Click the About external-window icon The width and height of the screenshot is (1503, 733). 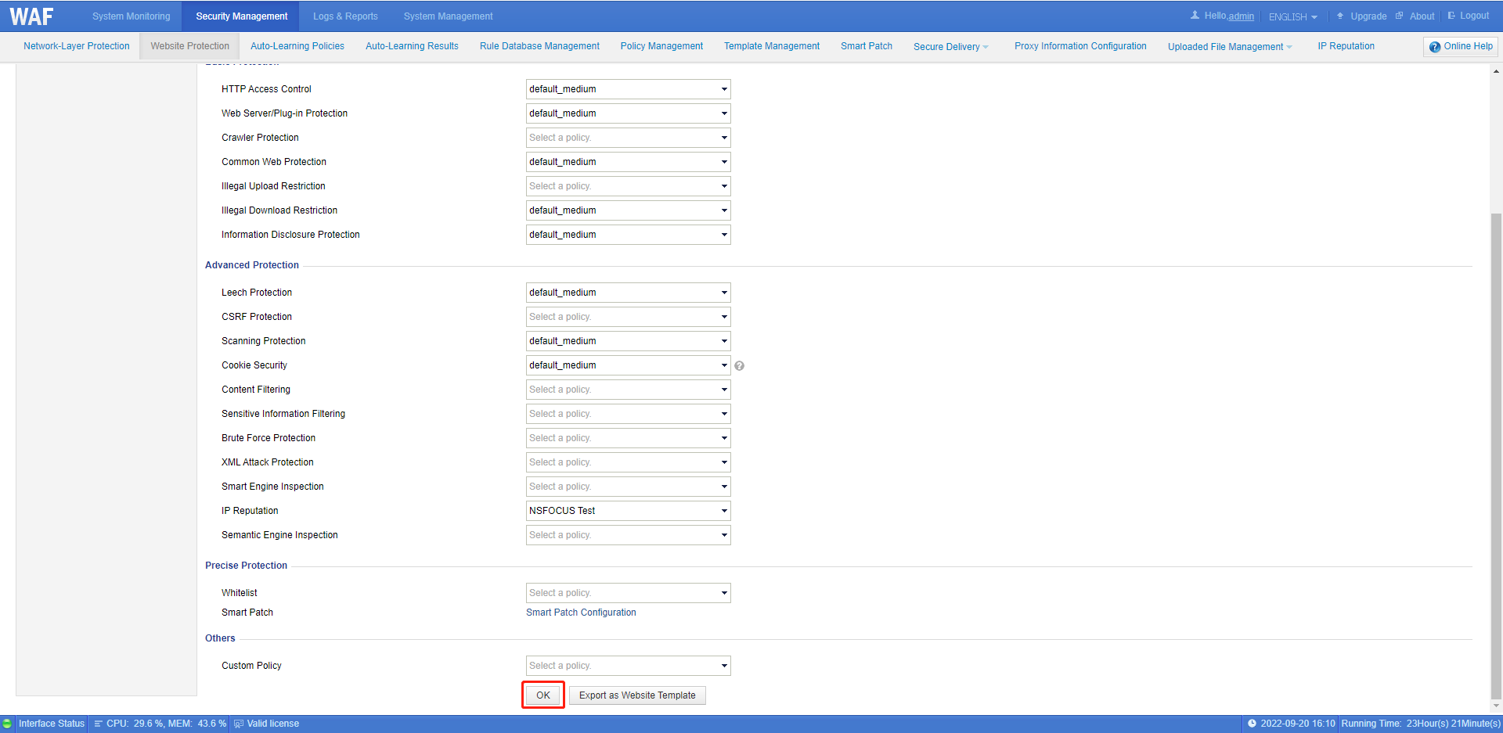point(1399,16)
